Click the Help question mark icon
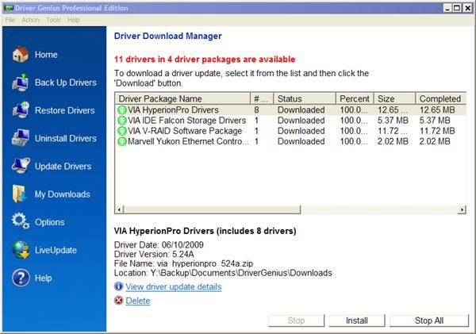 pos(21,278)
